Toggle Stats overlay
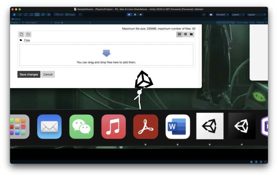Viewport: 278px width, 177px height. (252, 23)
